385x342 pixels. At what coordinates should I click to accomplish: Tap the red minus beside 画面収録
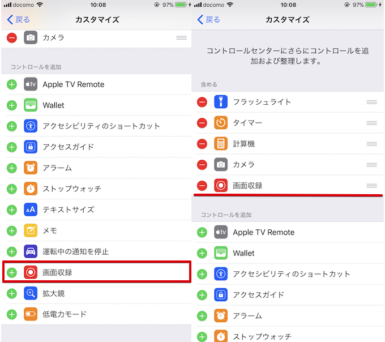(x=202, y=186)
